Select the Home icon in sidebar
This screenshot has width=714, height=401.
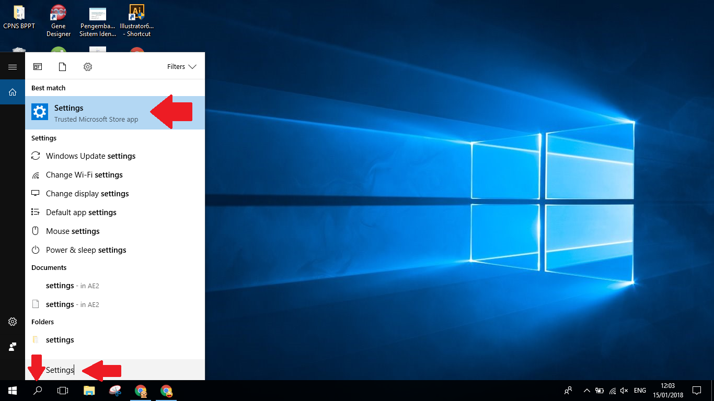[x=13, y=92]
